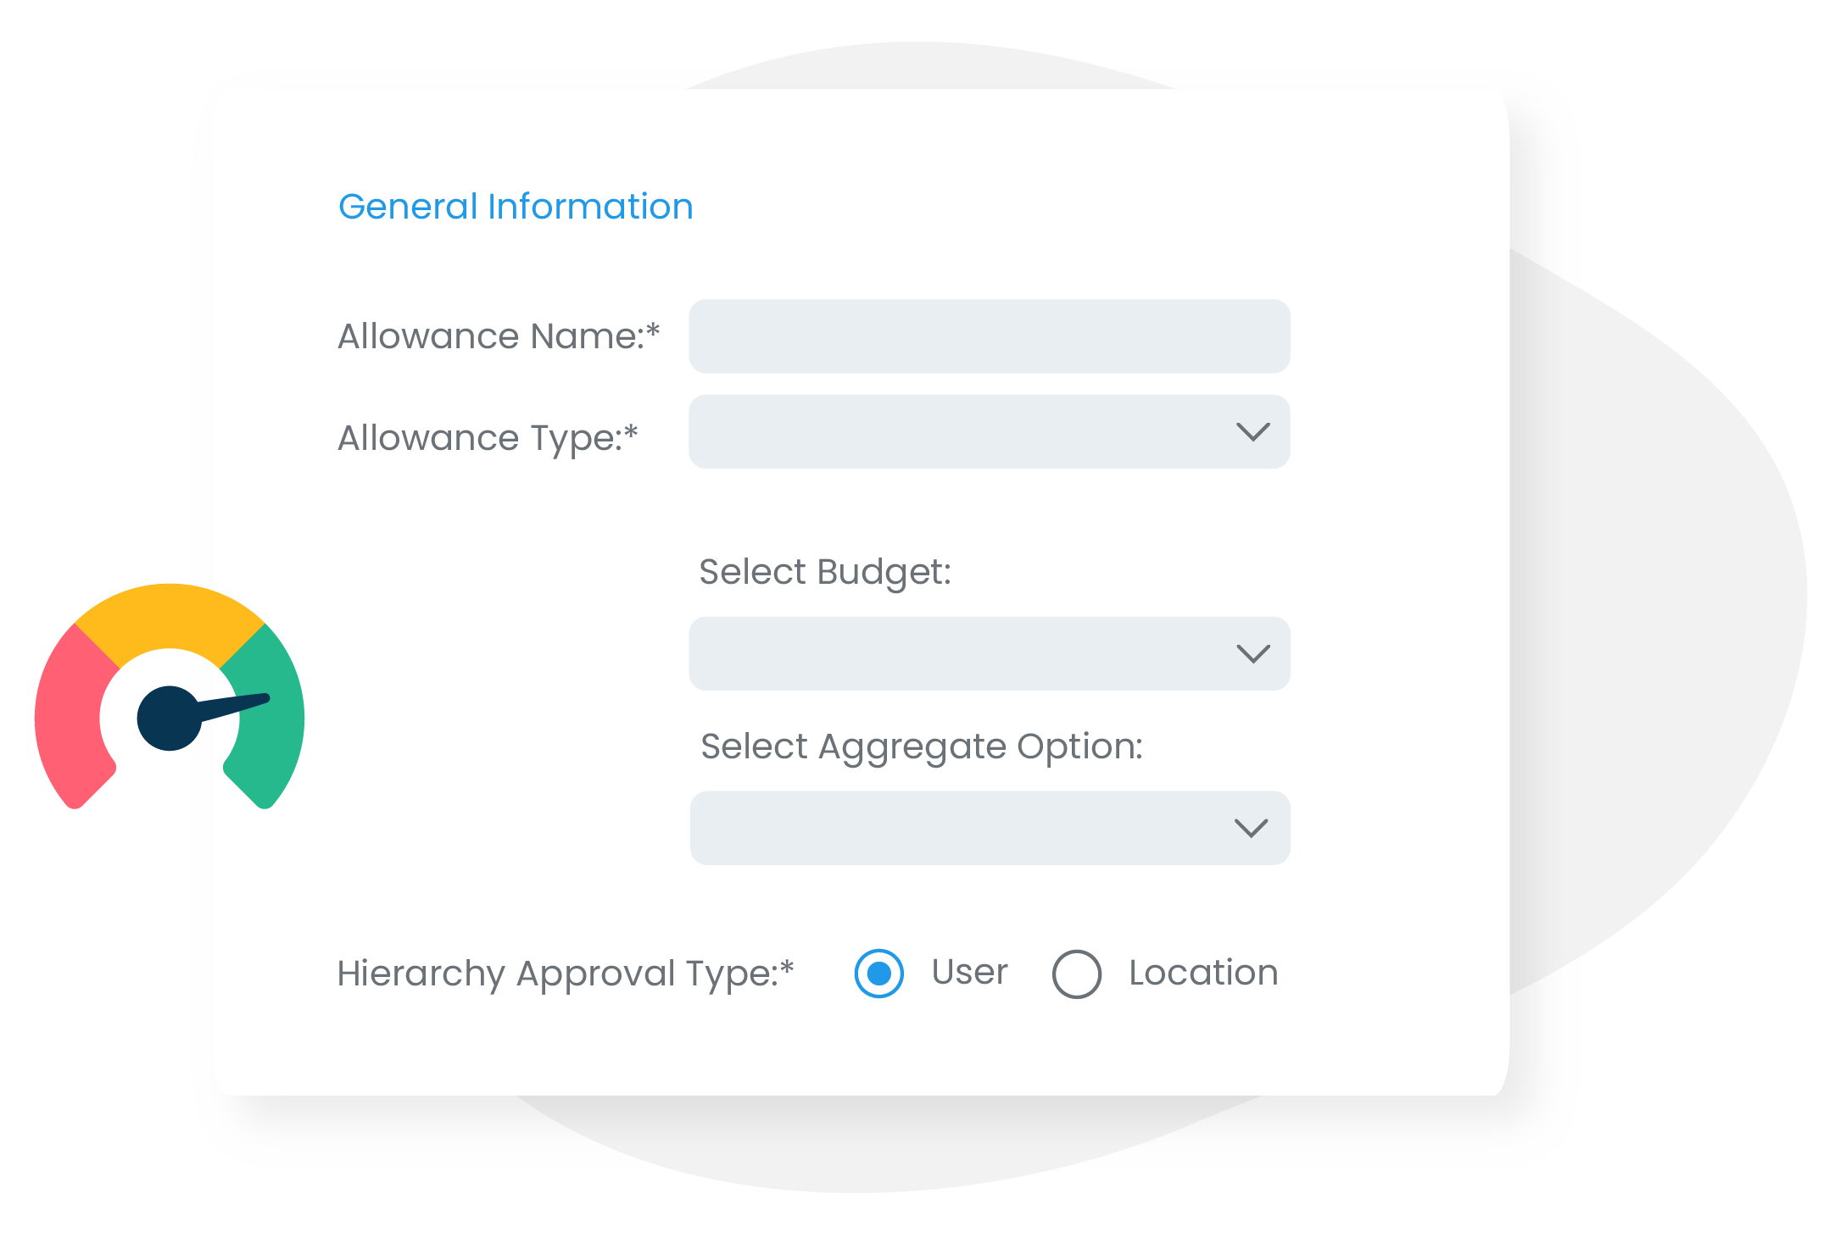The height and width of the screenshot is (1243, 1846).
Task: Click the Location option label text
Action: pos(1202,973)
